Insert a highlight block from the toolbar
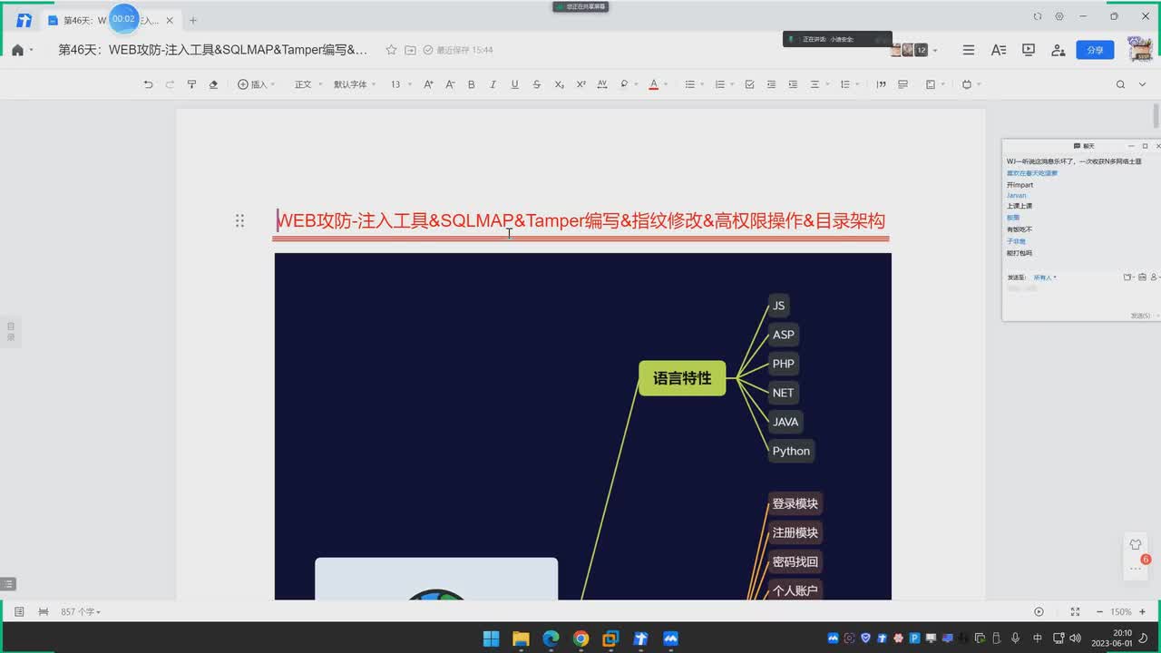The height and width of the screenshot is (653, 1161). (x=902, y=84)
